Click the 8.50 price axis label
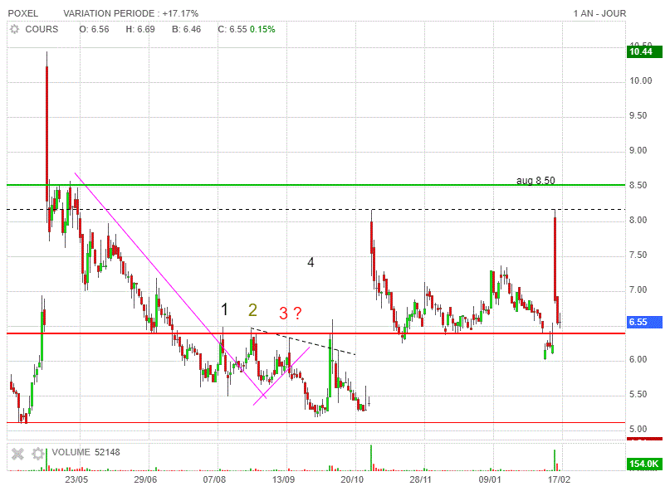The width and height of the screenshot is (670, 496). [638, 186]
